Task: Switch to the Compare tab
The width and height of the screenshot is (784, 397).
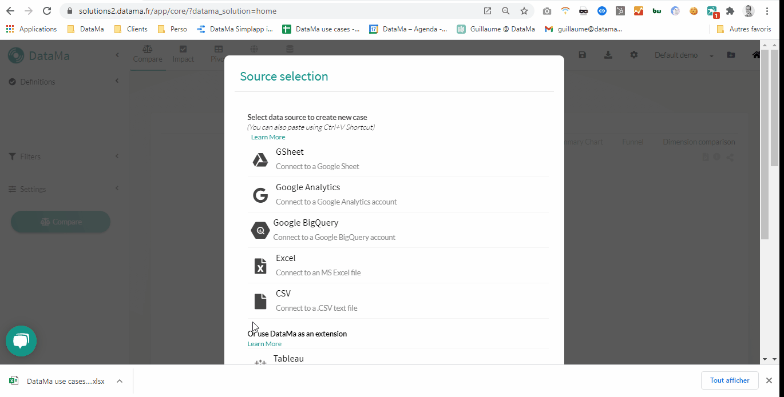Action: 148,54
